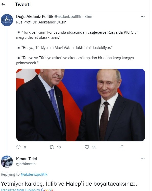Go back using the arrow icon

(x=3, y=4)
